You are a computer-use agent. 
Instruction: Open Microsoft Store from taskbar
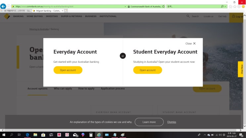tap(43, 135)
